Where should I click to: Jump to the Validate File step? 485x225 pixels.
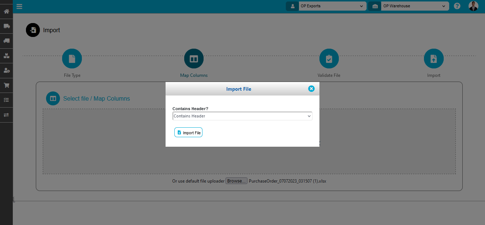[329, 59]
